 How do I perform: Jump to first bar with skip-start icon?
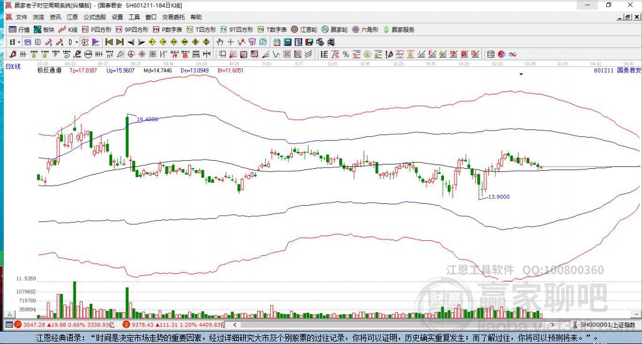tap(109, 42)
